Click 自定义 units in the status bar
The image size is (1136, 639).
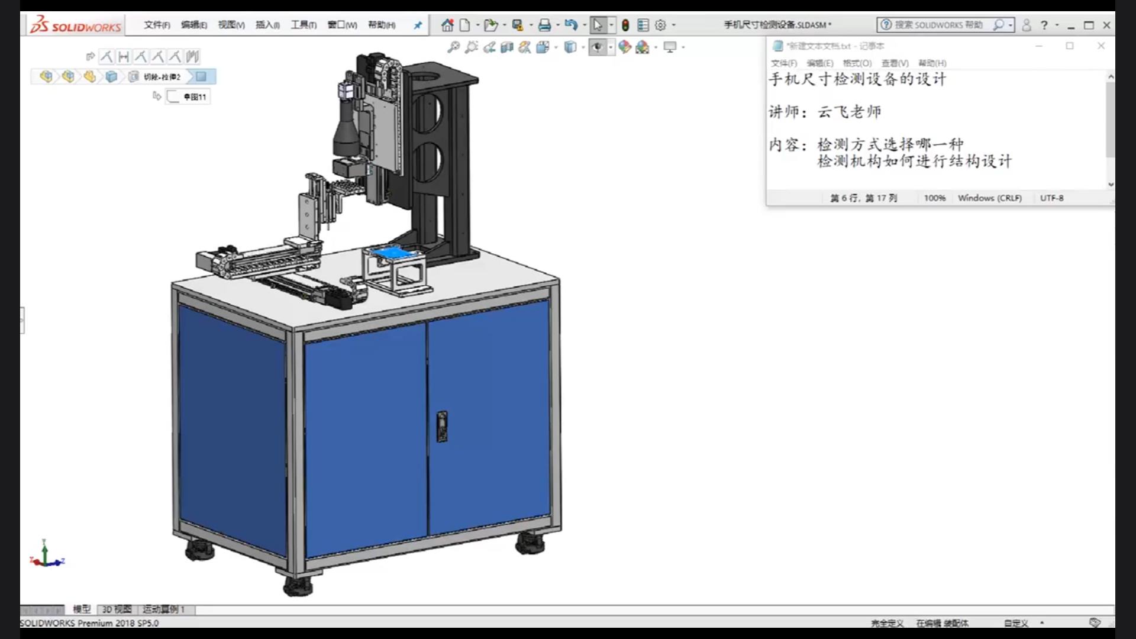[1016, 623]
